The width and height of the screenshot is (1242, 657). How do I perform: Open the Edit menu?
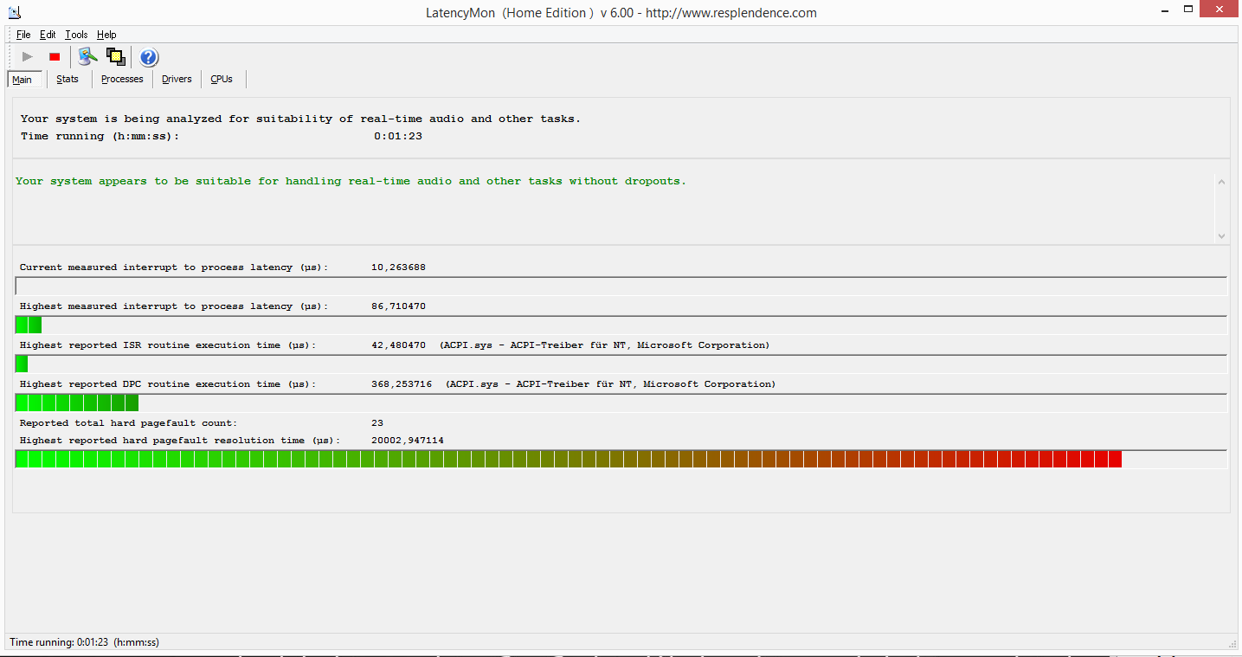(x=48, y=35)
